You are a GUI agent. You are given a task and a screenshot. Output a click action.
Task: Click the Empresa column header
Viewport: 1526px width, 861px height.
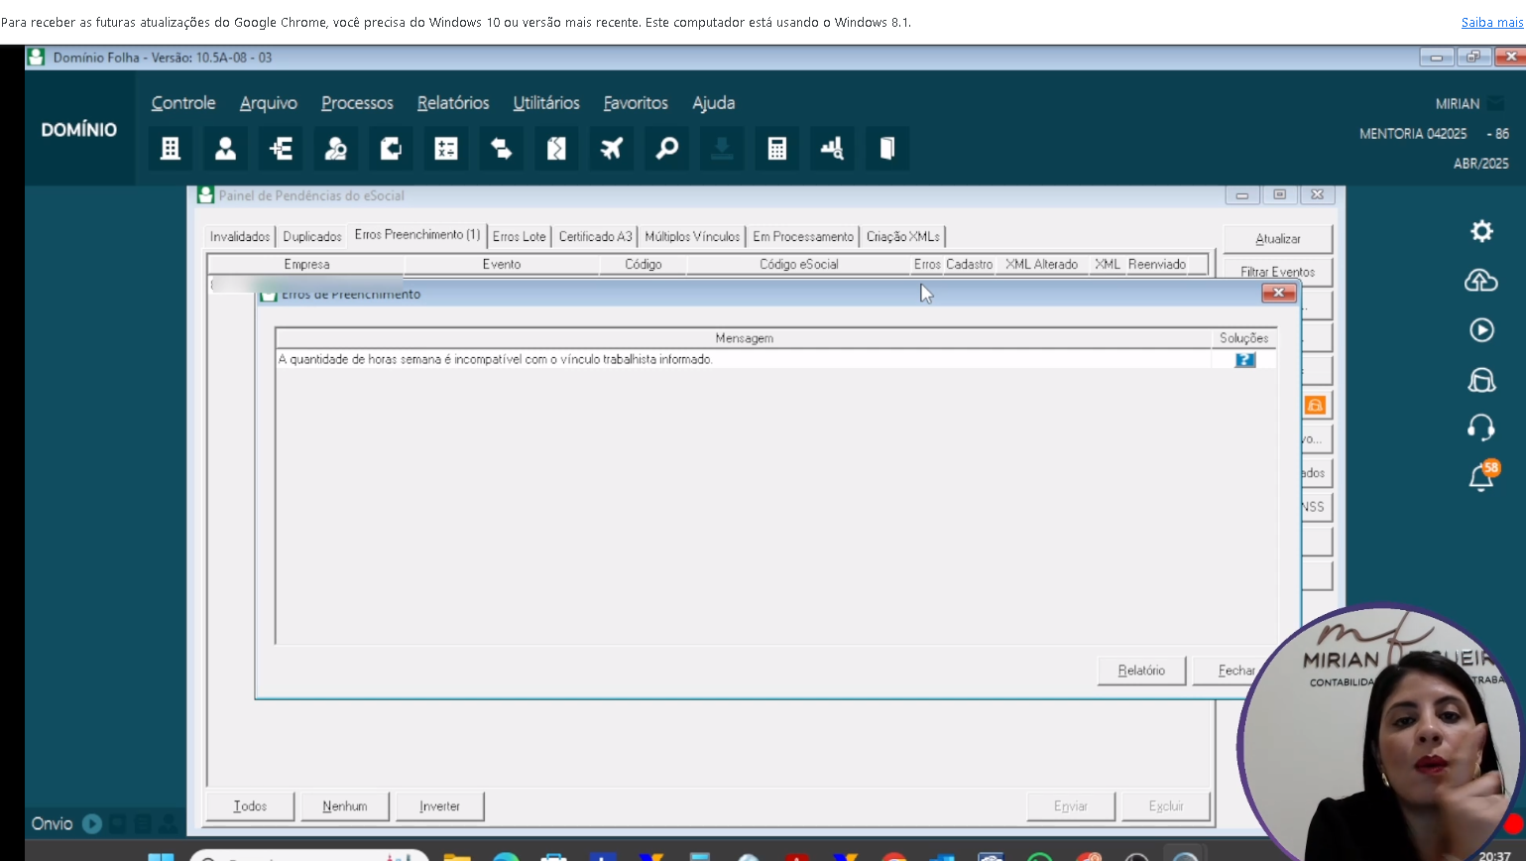[x=306, y=265]
